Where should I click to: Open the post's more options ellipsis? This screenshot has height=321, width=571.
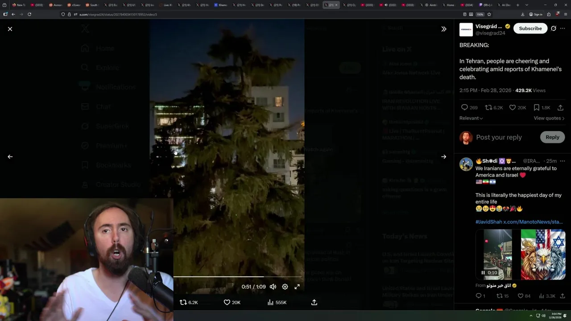tap(563, 29)
